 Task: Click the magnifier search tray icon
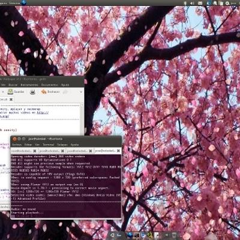tap(227, 3)
